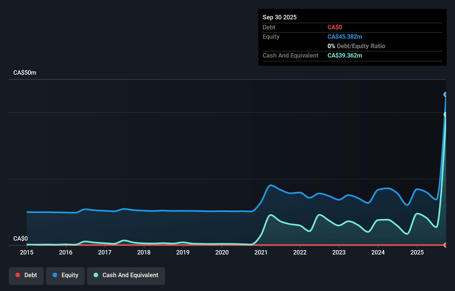455x291 pixels.
Task: Hide the Debt series via its legend chip
Action: 26,275
